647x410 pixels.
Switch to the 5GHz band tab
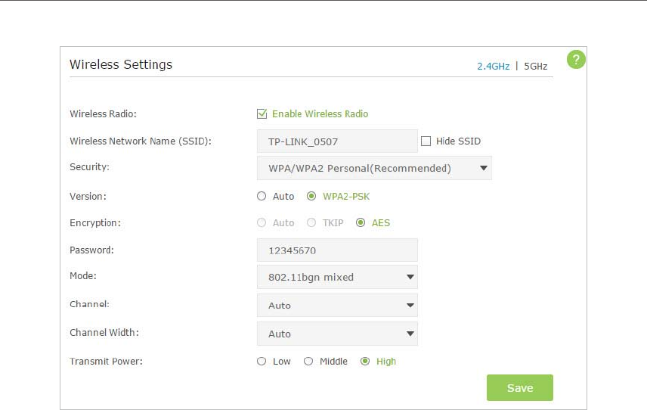[x=536, y=66]
